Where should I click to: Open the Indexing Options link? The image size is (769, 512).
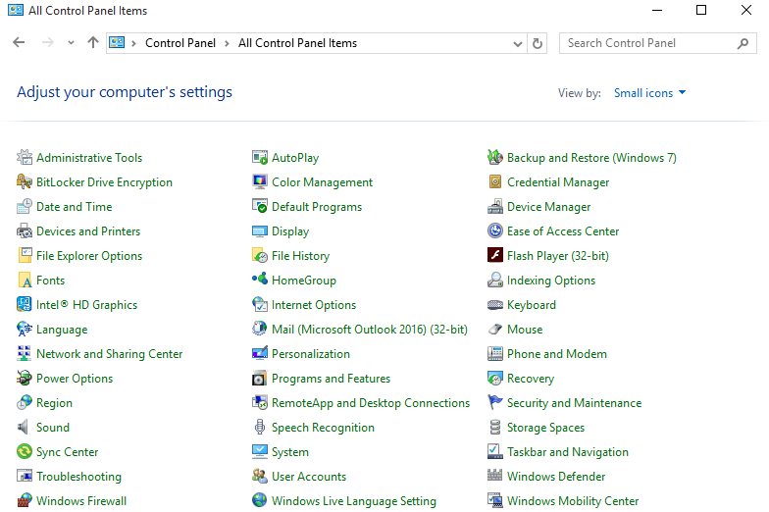click(551, 281)
